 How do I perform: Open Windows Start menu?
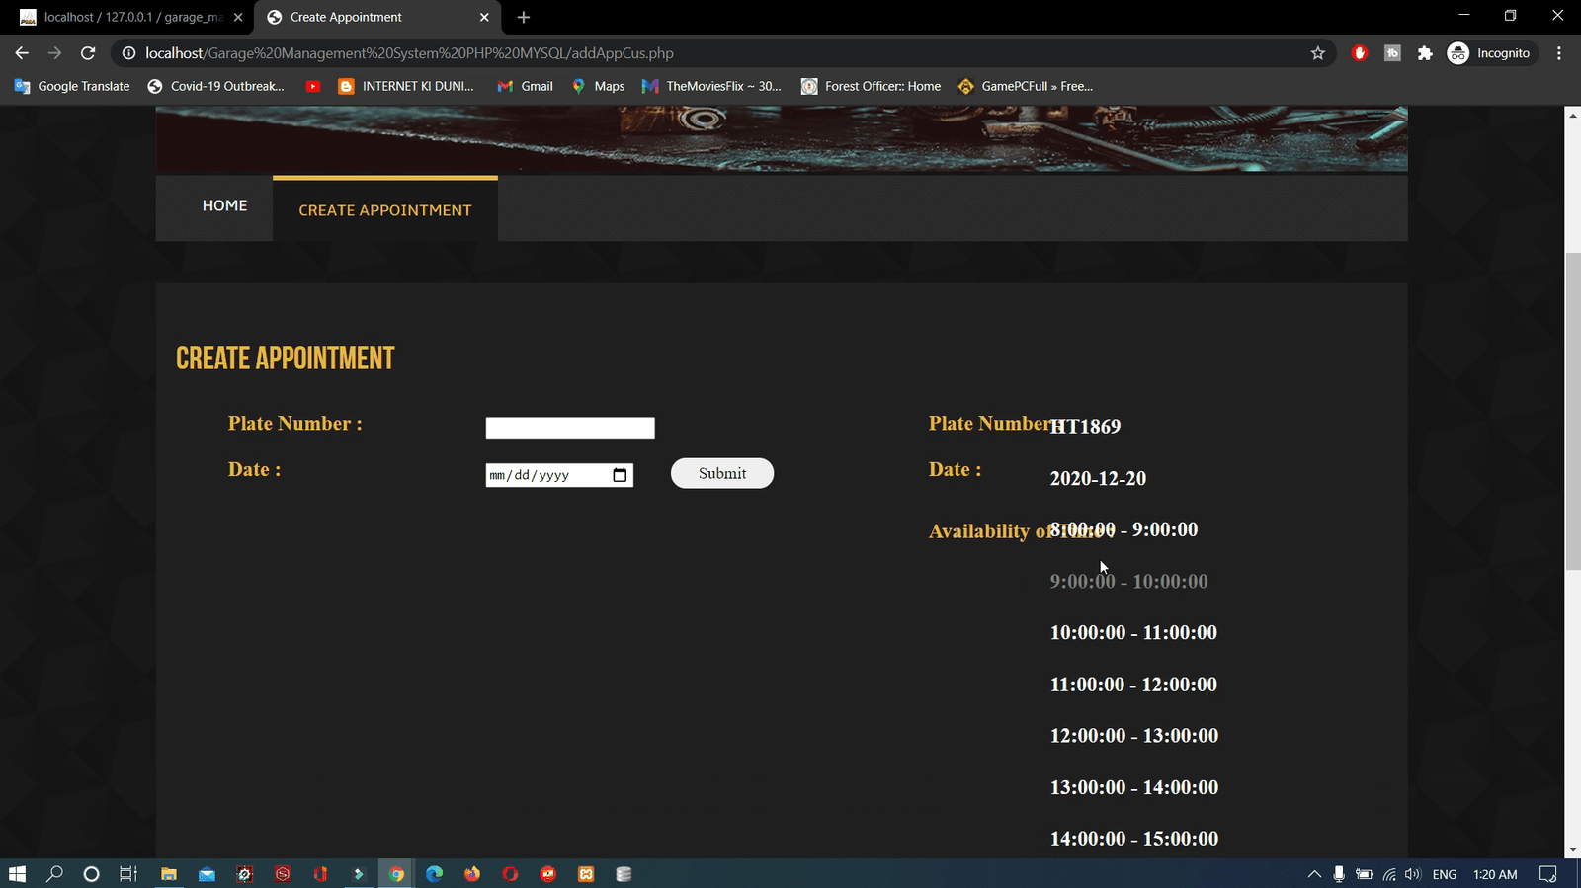coord(17,874)
